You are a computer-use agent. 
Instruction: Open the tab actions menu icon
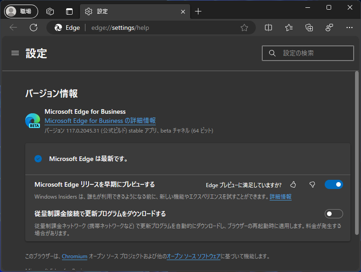click(69, 11)
